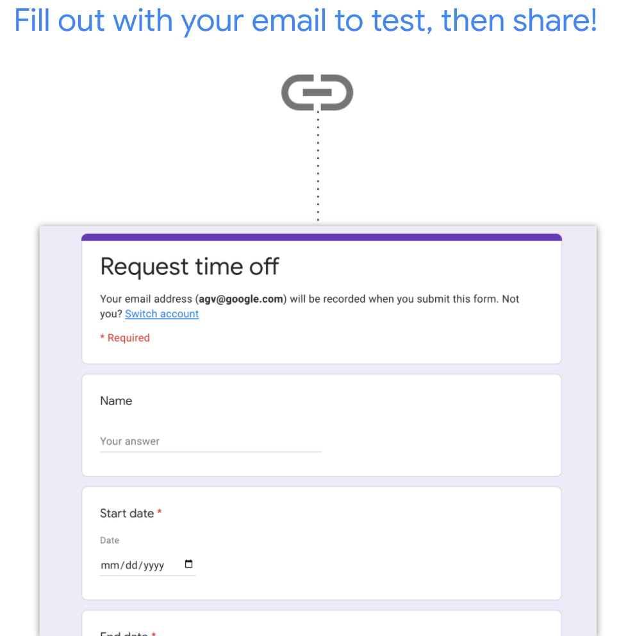Screen dimensions: 628x636
Task: Click the red asterisk beside Start date
Action: pos(160,513)
